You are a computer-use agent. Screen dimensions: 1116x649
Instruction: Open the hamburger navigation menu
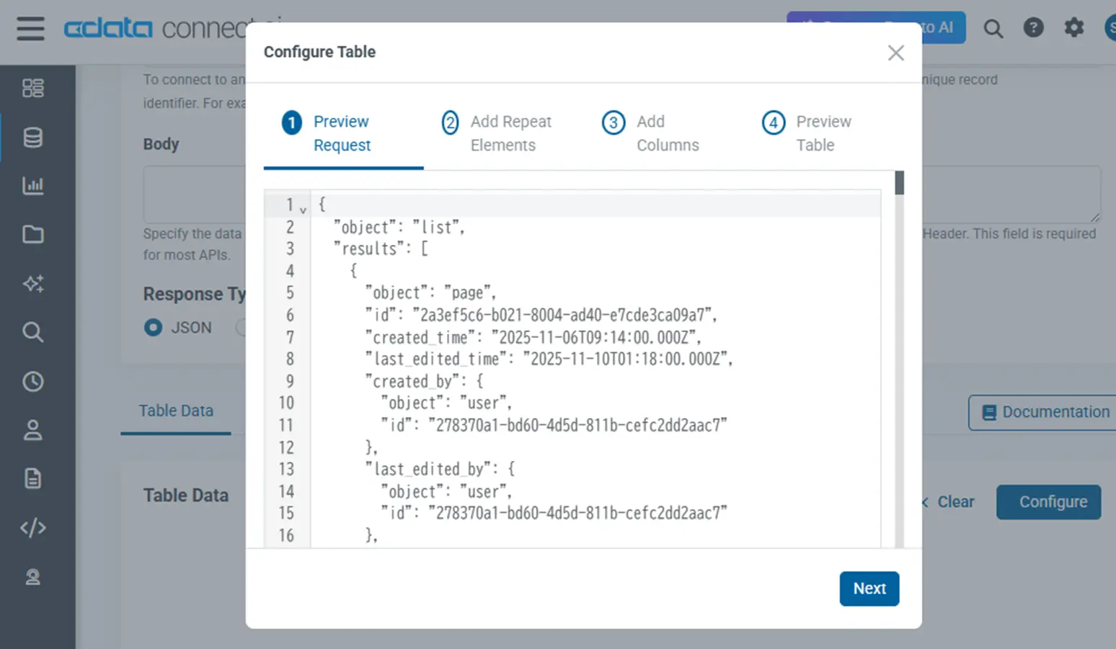(30, 29)
